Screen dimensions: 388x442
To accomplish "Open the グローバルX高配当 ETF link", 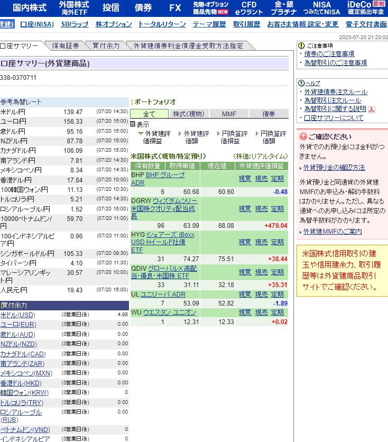I will point(164,272).
